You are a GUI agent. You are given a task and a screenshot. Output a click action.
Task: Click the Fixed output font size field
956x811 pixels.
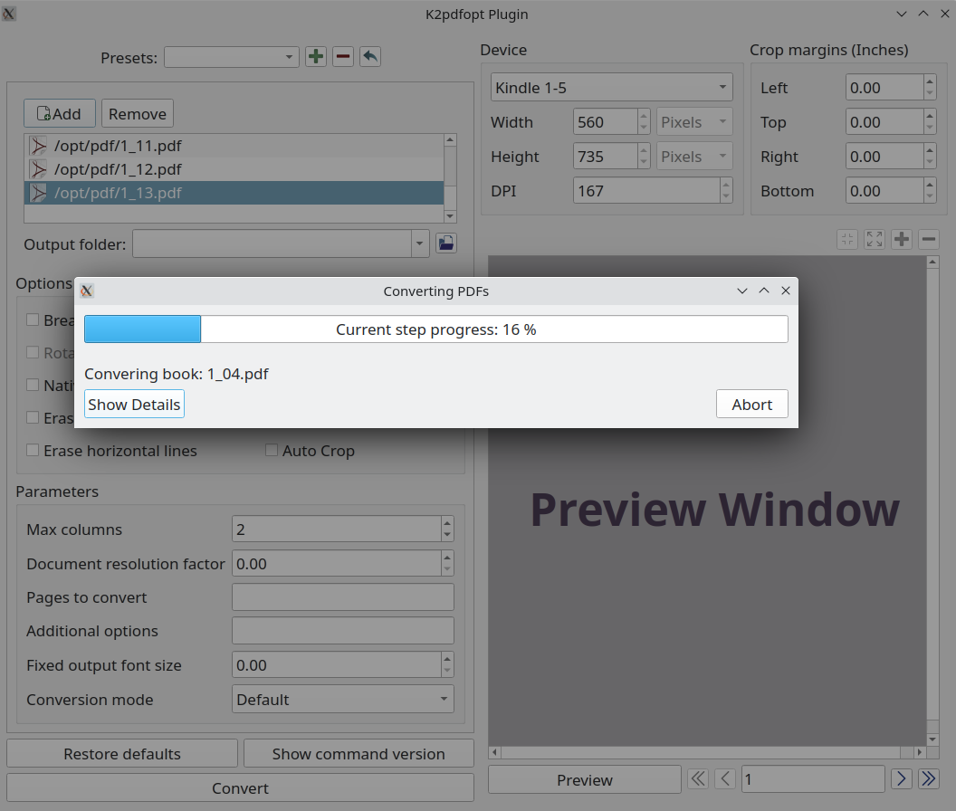tap(337, 664)
